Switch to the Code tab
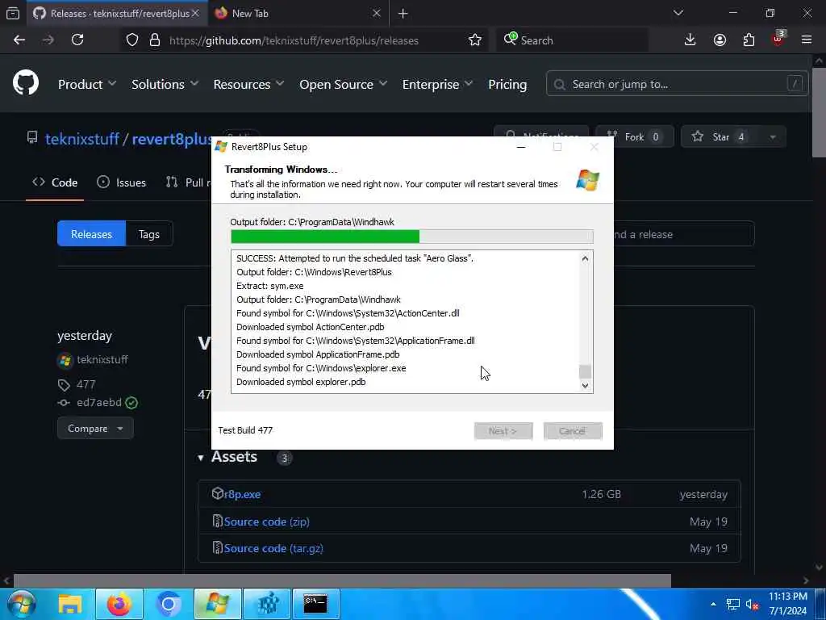 tap(55, 182)
